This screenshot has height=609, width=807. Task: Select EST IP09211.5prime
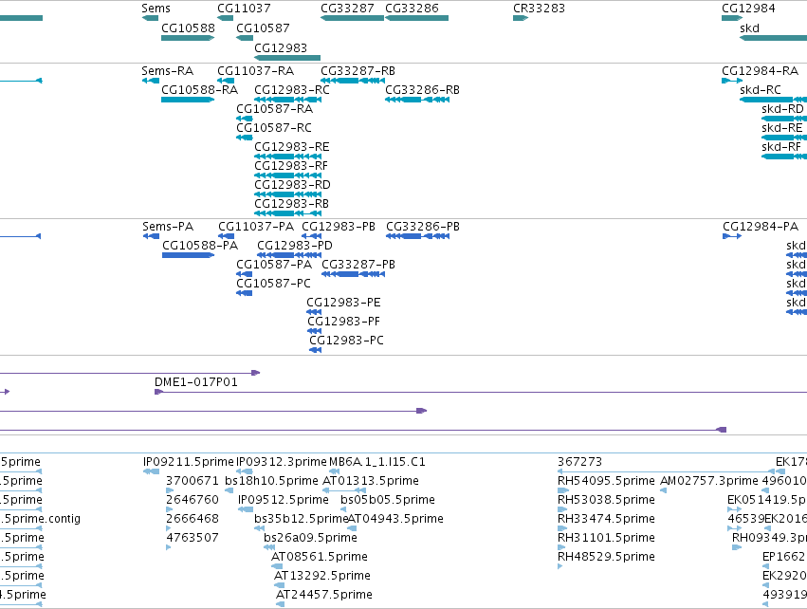pos(189,462)
